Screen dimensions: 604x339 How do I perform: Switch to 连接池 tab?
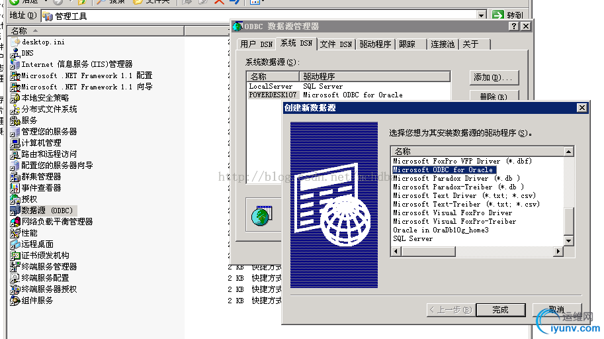pos(443,44)
